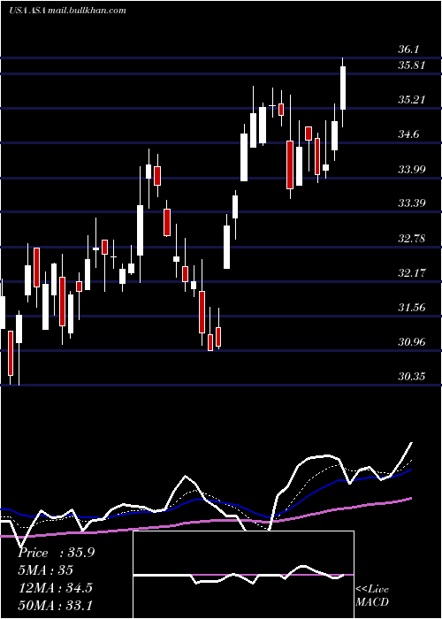442x619 pixels.
Task: Click the '<<Live MACD' label
Action: [x=372, y=596]
